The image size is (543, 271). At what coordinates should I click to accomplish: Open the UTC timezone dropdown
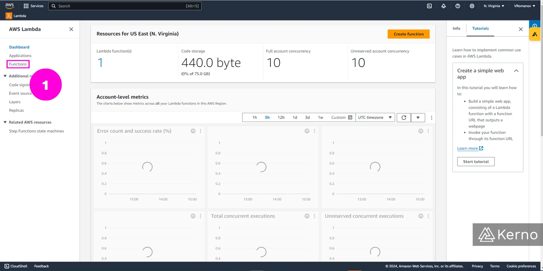(375, 117)
